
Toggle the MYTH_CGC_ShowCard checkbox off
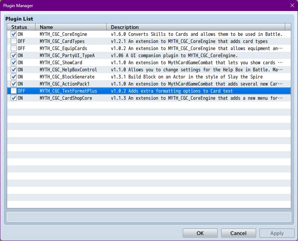pos(14,62)
